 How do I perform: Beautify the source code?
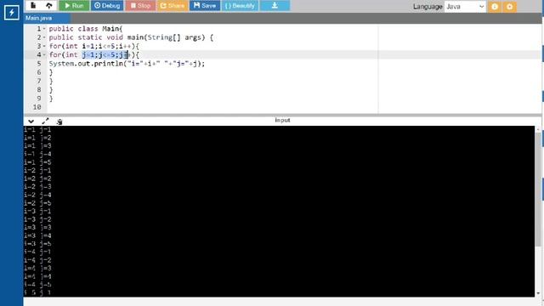click(x=240, y=6)
